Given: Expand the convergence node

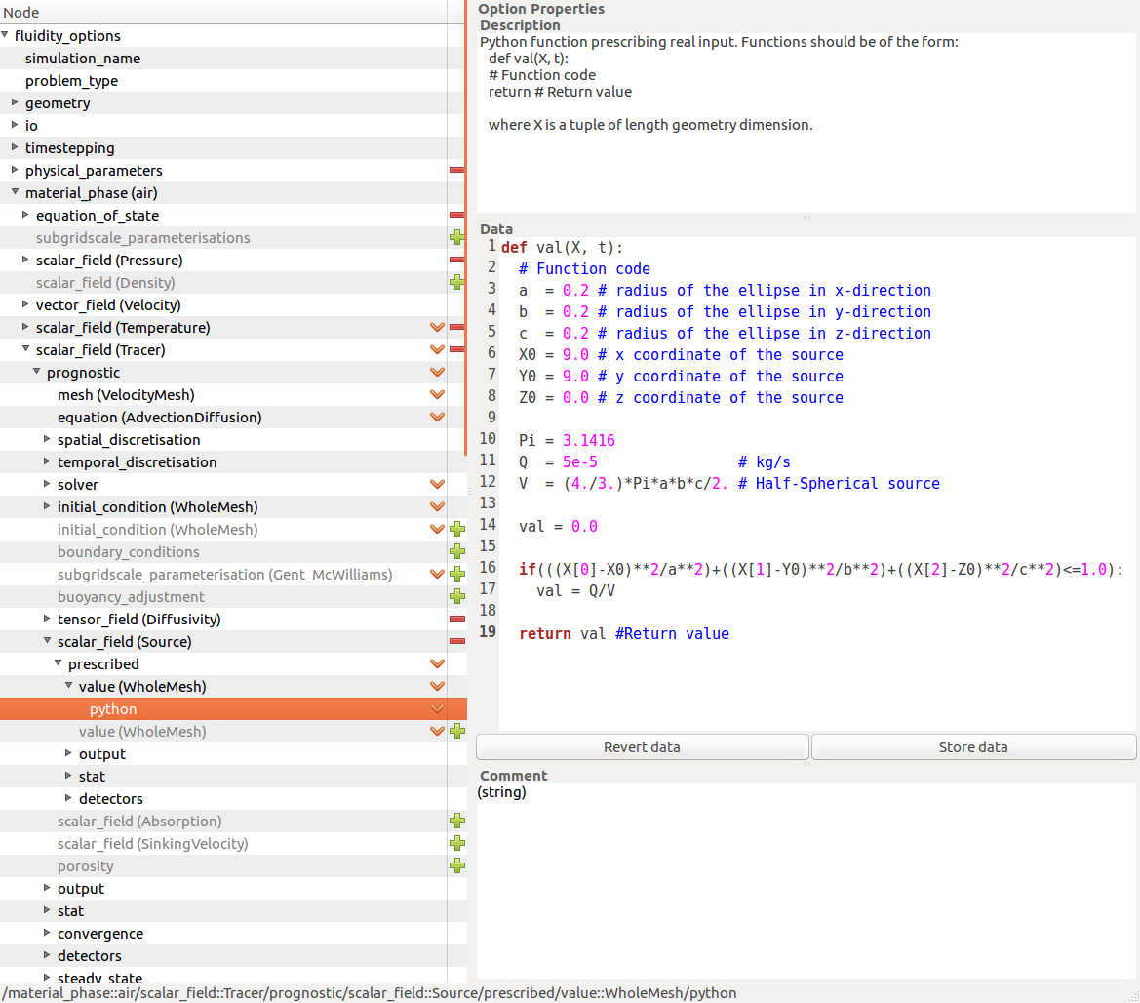Looking at the screenshot, I should point(47,933).
